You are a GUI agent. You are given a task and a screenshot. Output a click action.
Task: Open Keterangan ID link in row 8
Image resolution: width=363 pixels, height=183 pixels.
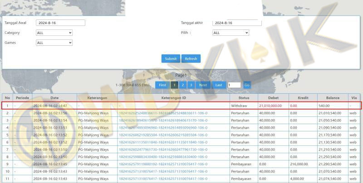pyautogui.click(x=163, y=157)
